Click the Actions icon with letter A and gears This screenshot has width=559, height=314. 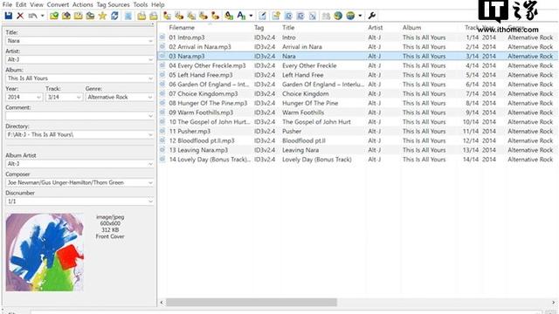pos(229,16)
